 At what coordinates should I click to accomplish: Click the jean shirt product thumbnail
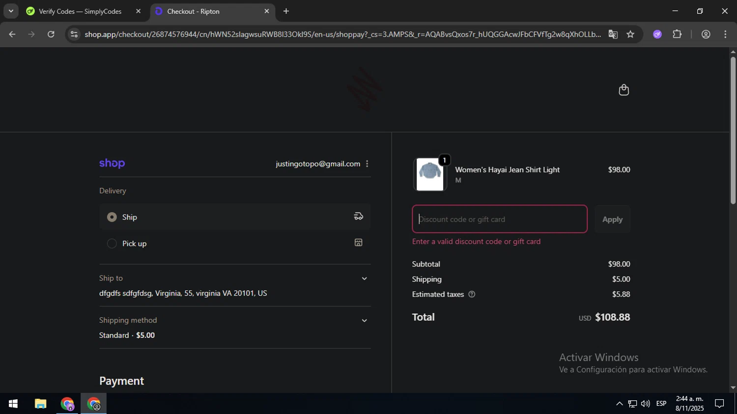(430, 174)
